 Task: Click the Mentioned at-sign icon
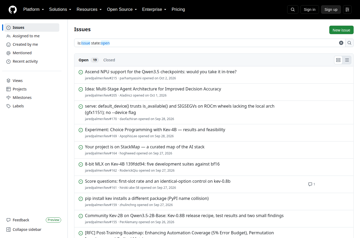point(8,53)
